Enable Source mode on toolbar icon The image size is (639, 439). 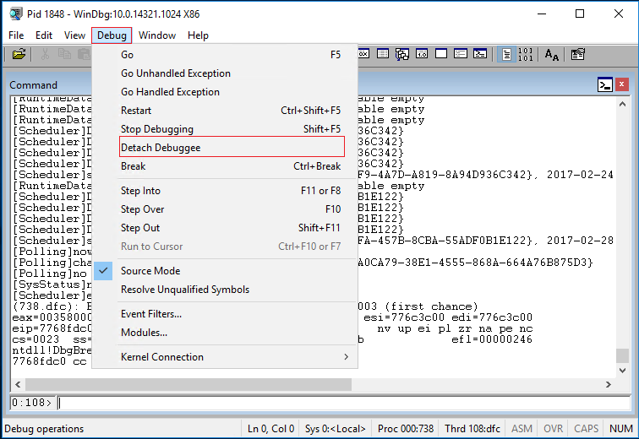tap(506, 54)
